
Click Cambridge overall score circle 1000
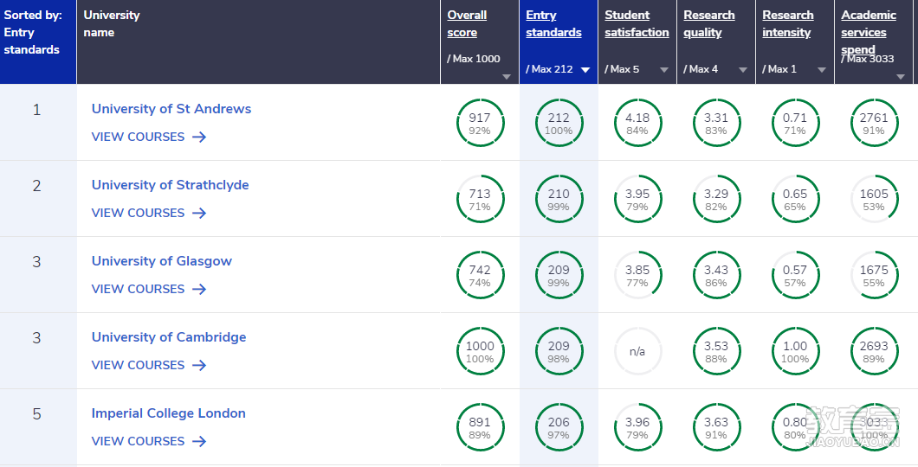click(480, 351)
